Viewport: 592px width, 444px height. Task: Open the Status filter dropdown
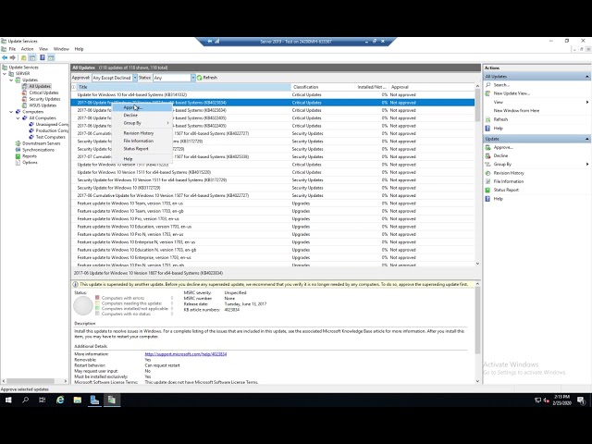coord(193,78)
